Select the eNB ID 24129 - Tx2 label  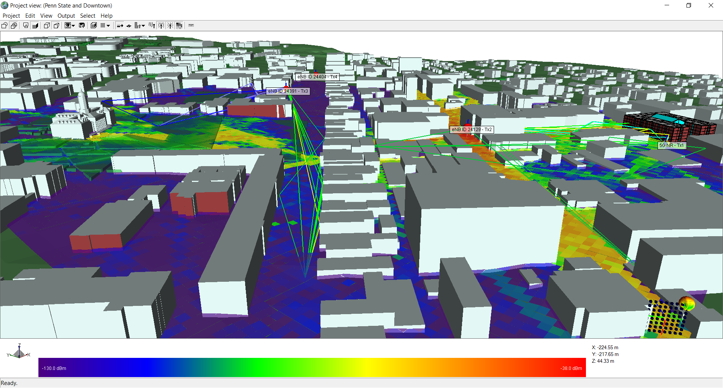click(472, 130)
